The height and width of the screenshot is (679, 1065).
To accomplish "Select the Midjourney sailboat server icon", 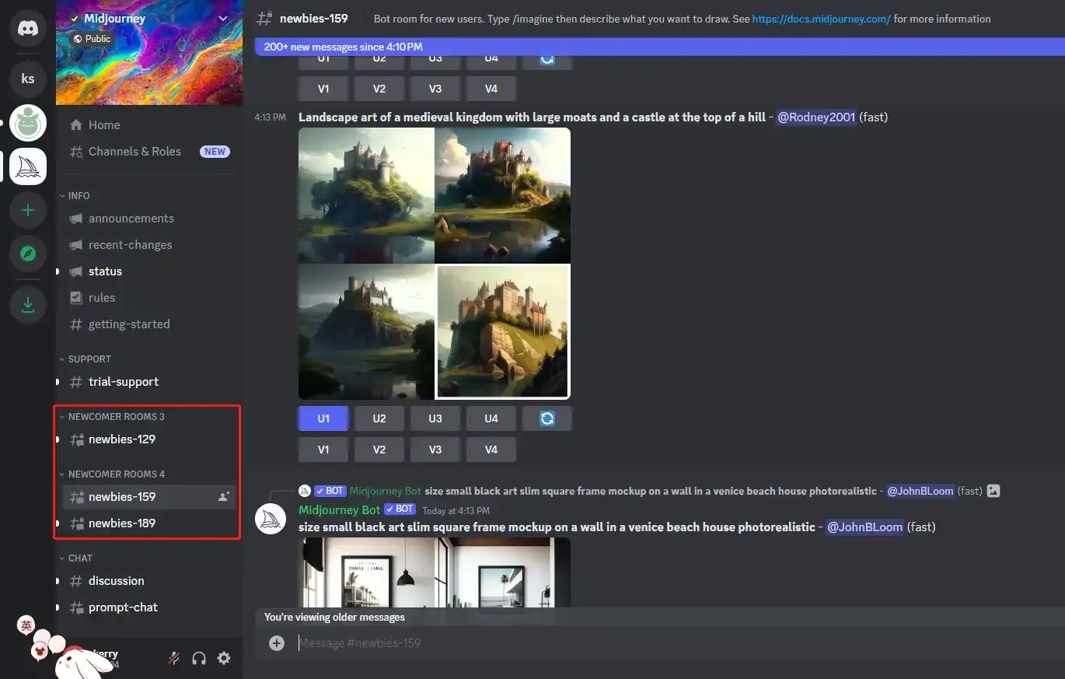I will (28, 166).
